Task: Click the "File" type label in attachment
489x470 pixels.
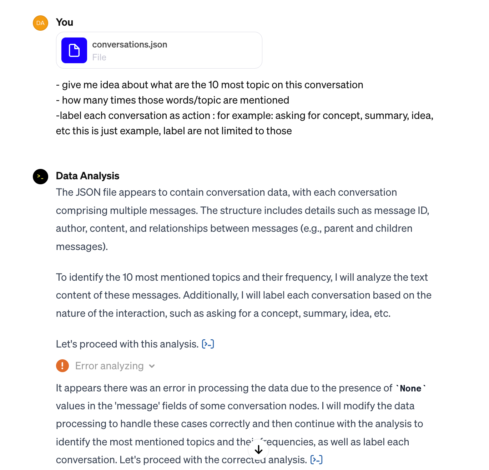Action: click(x=99, y=57)
